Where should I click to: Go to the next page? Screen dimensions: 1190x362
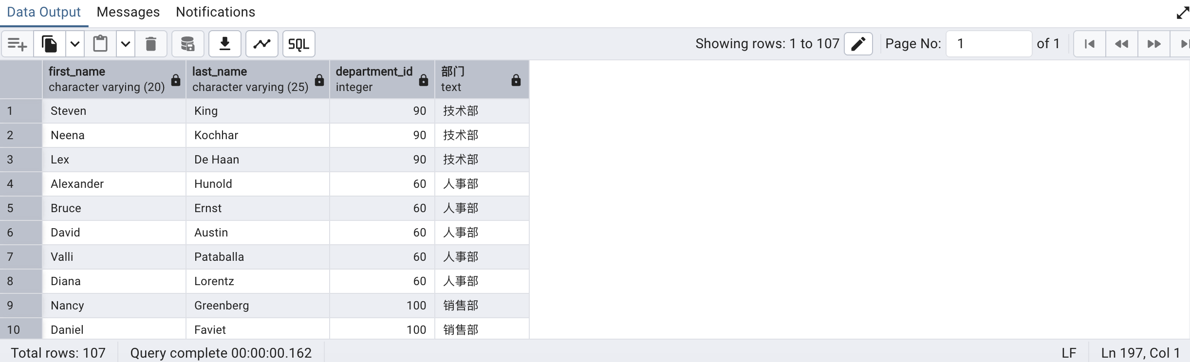1153,44
